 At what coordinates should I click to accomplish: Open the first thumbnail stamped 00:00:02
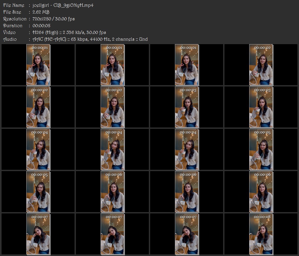[261, 65]
